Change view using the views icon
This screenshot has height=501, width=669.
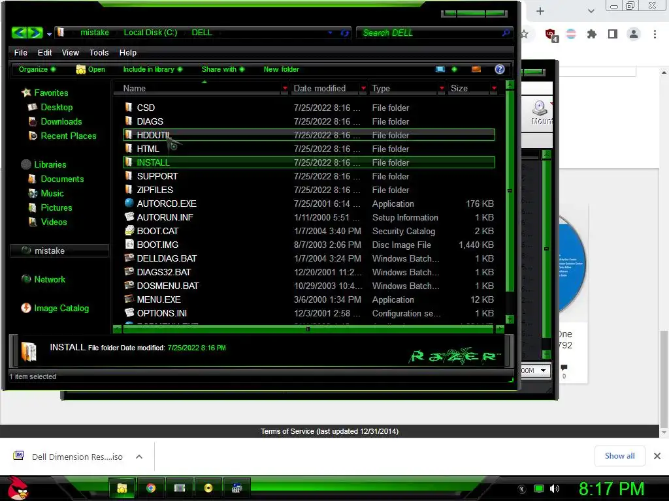440,69
